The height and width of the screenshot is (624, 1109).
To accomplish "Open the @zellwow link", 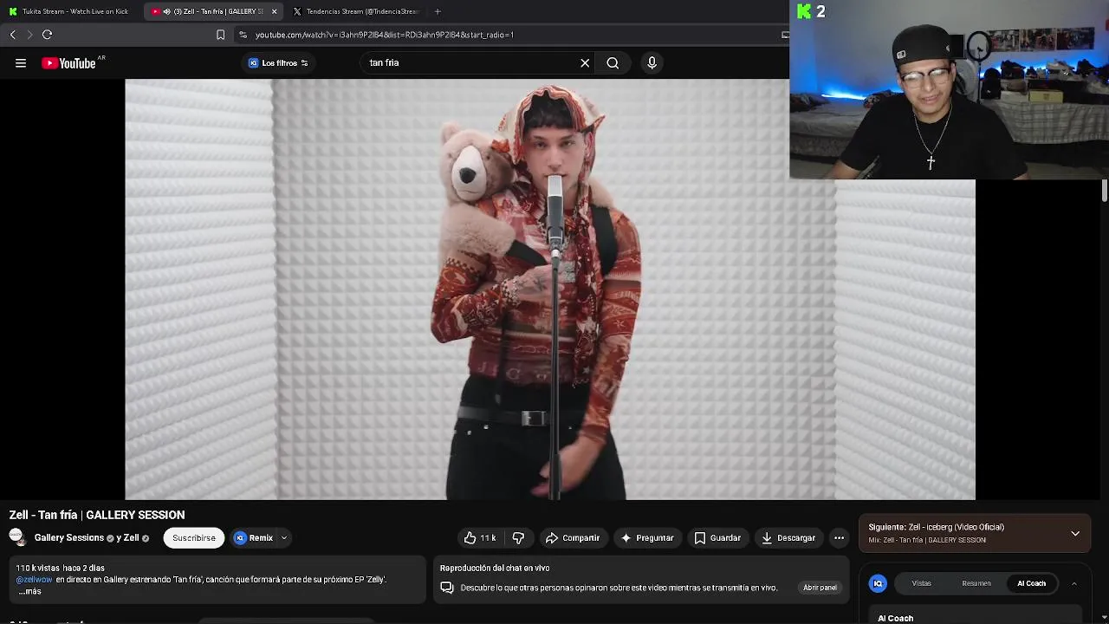I will pos(35,580).
